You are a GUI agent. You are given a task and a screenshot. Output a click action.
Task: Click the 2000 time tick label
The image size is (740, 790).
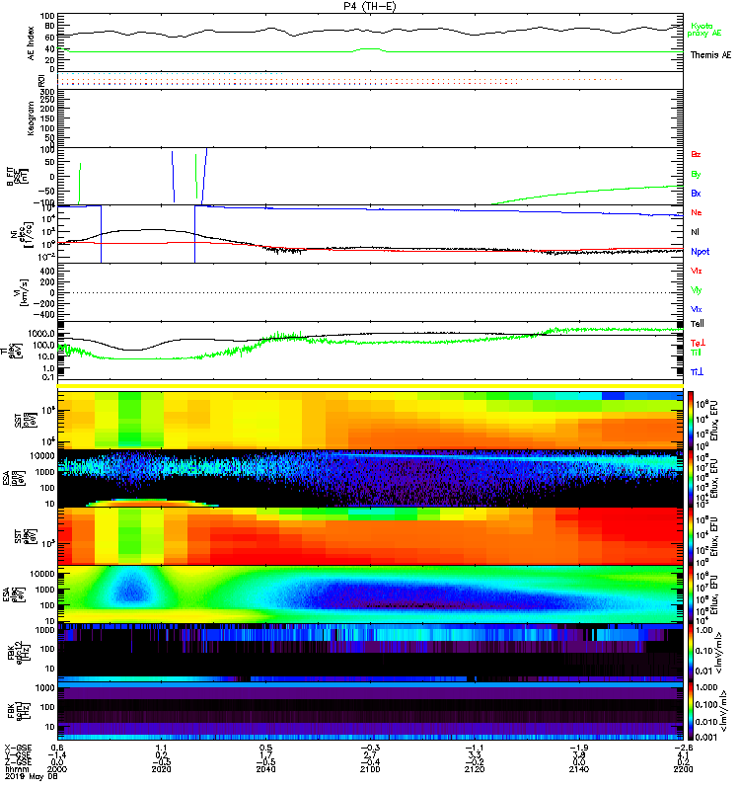(x=57, y=769)
